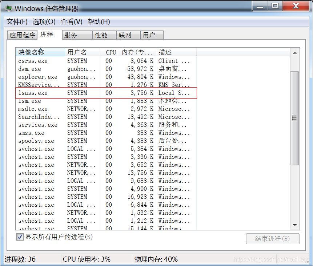Click the KMS Ser... description cell
Screen dimensions: 313x266
coord(174,85)
